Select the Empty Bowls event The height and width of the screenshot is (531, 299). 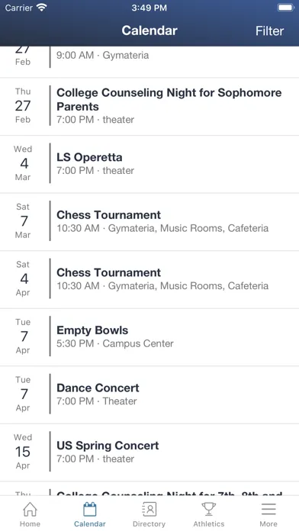pyautogui.click(x=149, y=337)
